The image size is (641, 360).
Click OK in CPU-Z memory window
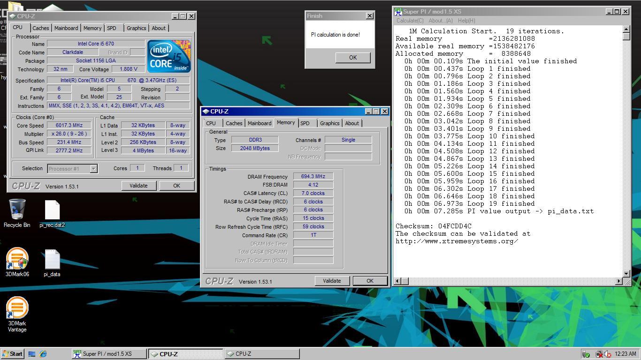click(370, 281)
